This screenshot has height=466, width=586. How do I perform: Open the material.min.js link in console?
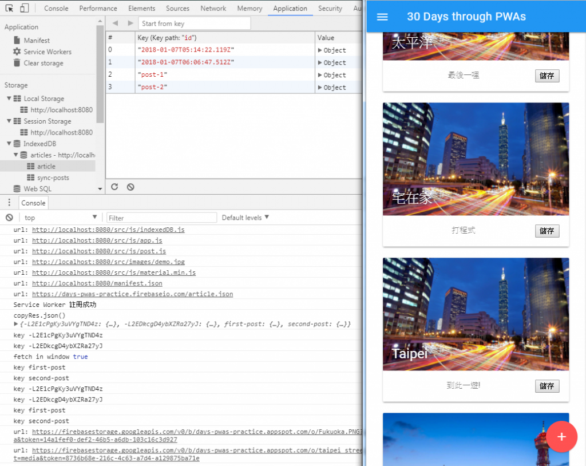[114, 273]
